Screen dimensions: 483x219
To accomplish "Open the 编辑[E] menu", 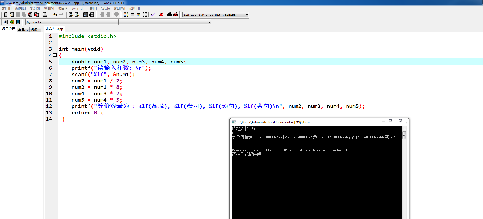I will [x=20, y=8].
